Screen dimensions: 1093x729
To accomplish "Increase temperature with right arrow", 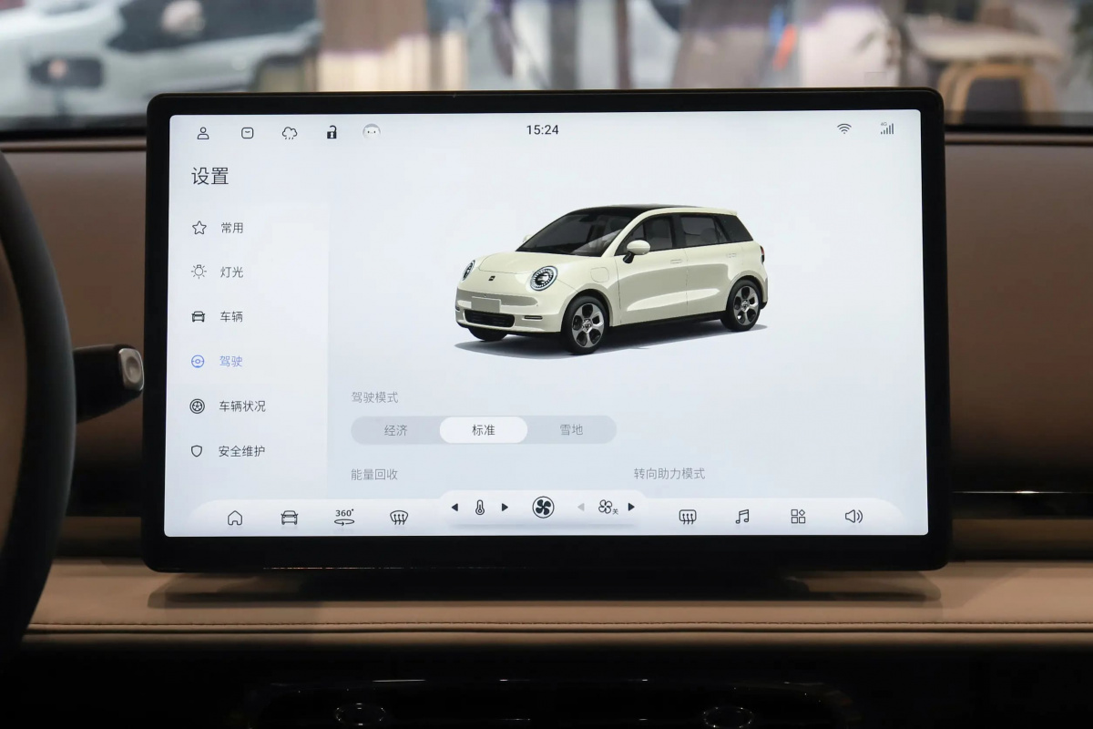I will (505, 508).
